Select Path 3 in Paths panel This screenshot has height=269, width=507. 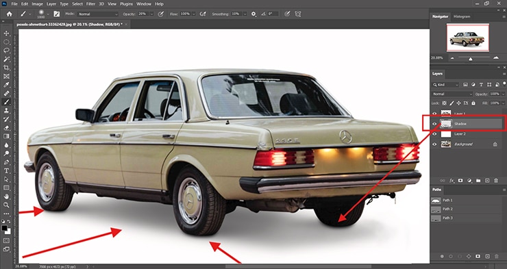coord(467,218)
